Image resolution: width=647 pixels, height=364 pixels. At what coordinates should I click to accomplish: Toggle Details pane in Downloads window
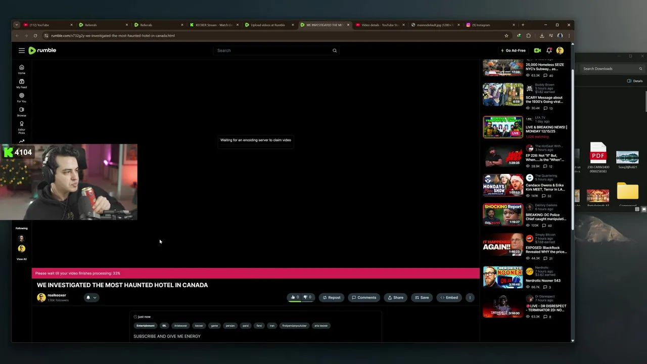pos(635,81)
